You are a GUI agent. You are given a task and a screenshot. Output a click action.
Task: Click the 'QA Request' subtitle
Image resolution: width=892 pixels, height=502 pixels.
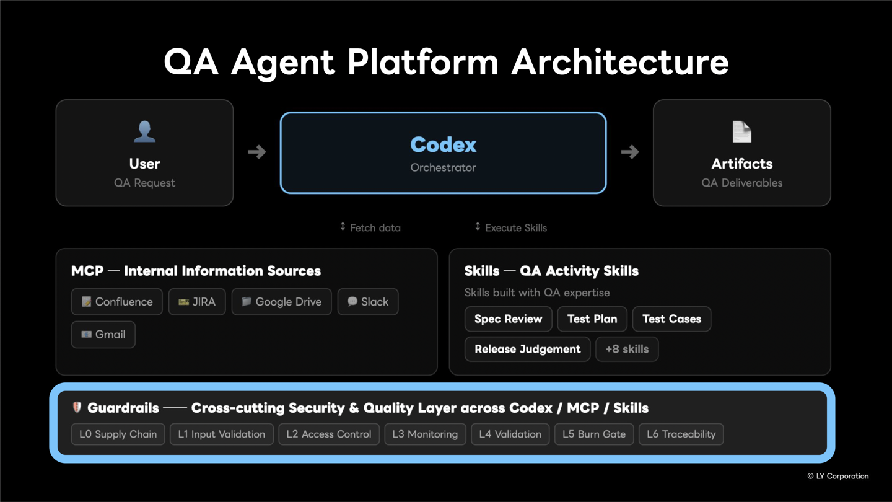[x=144, y=183]
